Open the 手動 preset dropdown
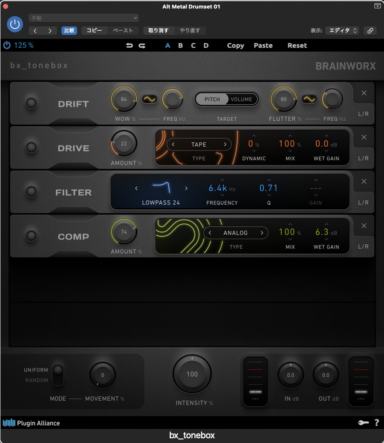 (84, 18)
